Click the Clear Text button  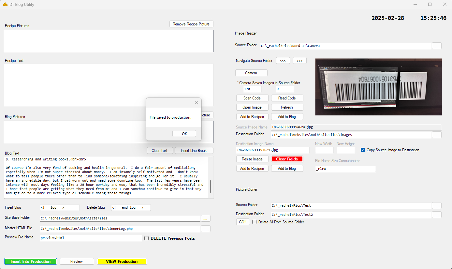click(x=159, y=151)
